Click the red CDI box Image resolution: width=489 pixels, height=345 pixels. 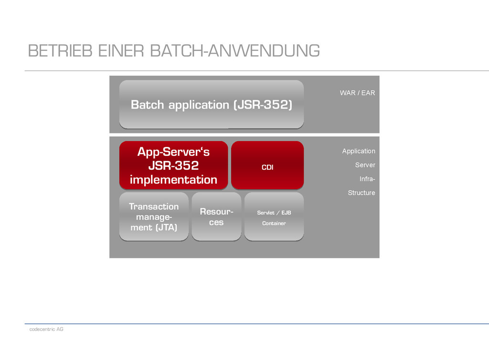coord(267,165)
